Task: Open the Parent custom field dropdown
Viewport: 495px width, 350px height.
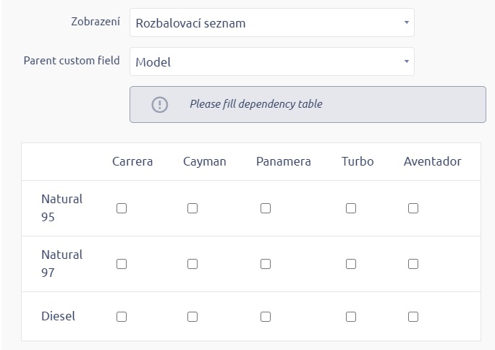Action: 271,62
